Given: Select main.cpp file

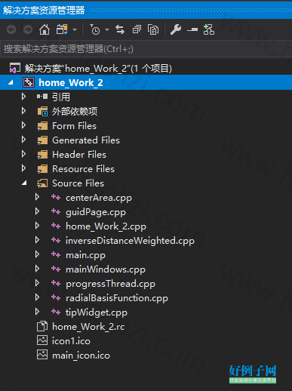Looking at the screenshot, I should (x=85, y=255).
